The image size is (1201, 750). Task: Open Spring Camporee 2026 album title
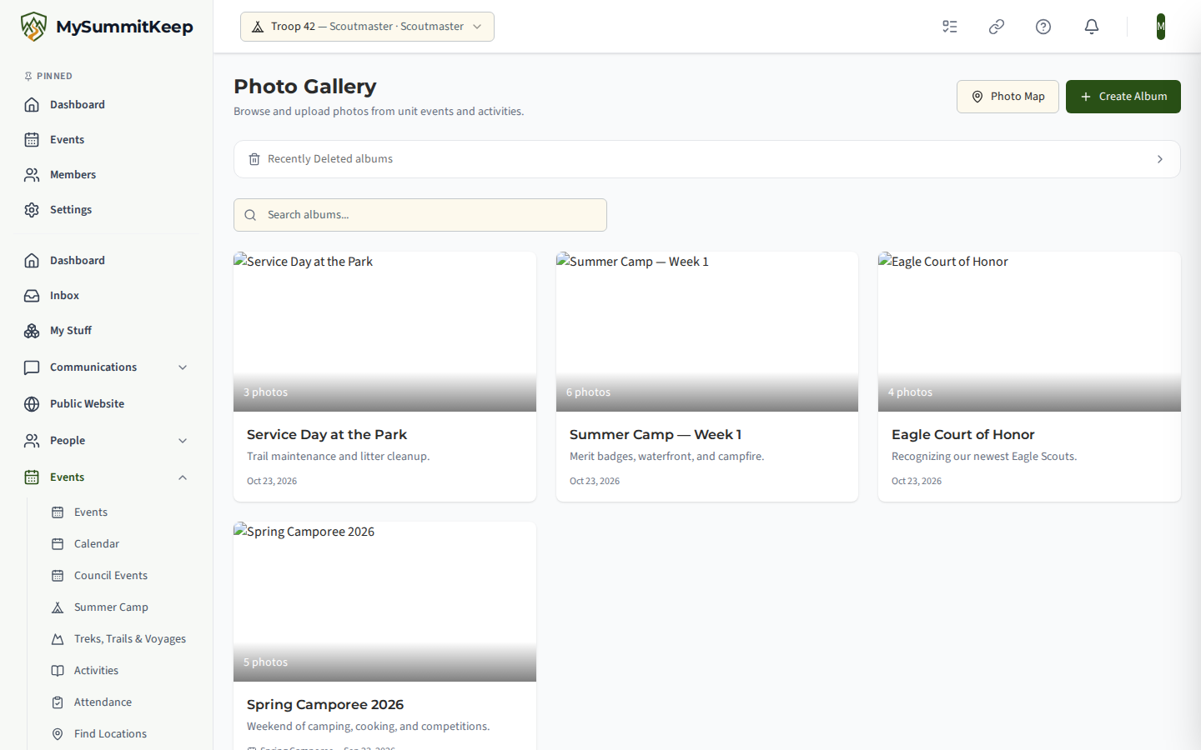coord(325,704)
